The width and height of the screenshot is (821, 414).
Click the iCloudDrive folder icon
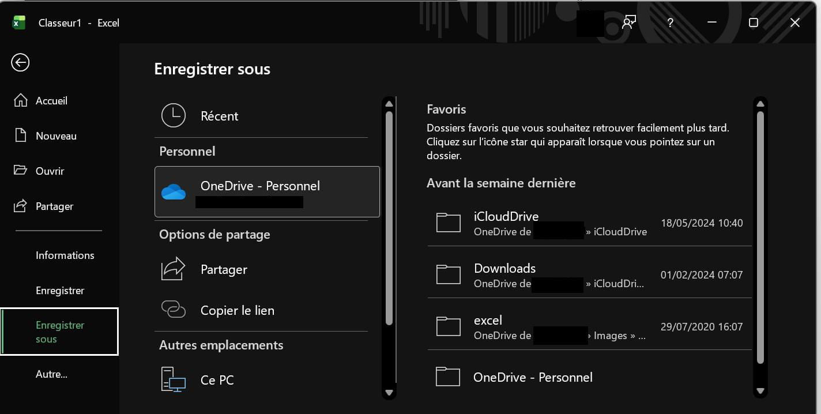pos(449,223)
